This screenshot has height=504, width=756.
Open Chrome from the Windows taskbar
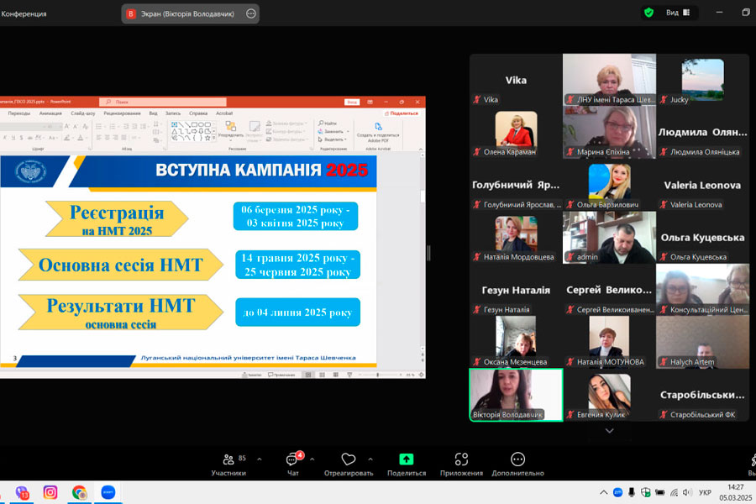79,492
